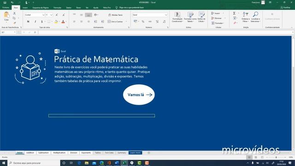
Task: Apply fill color with the paint bucket icon
Action: (x=56, y=22)
